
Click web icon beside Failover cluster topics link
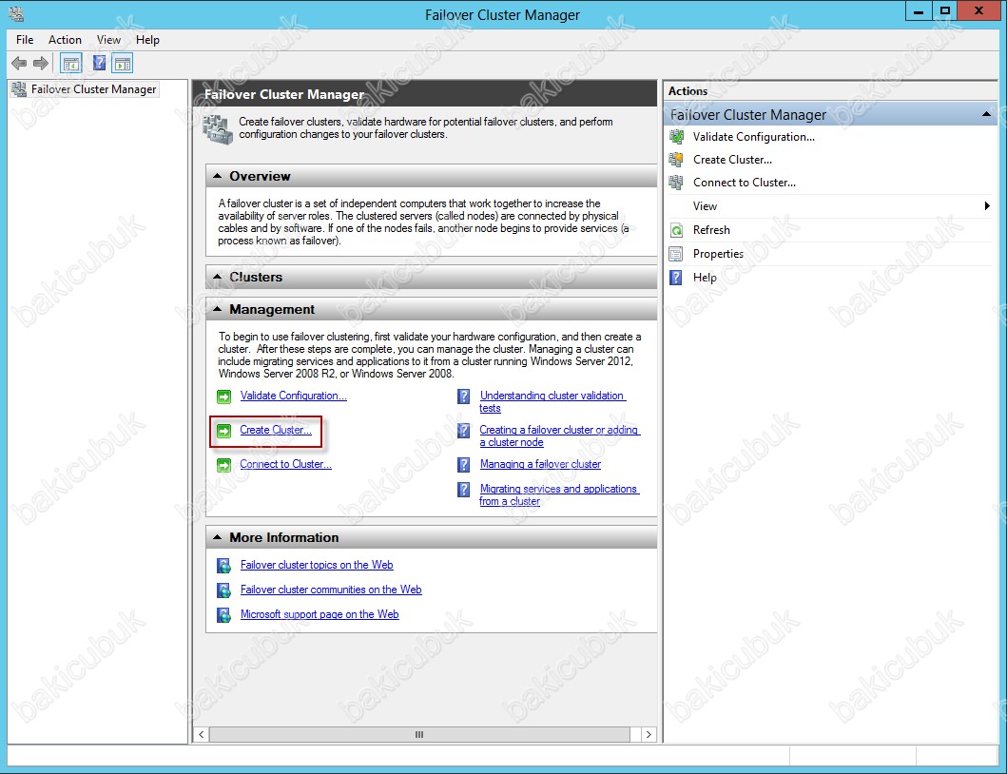click(x=224, y=565)
